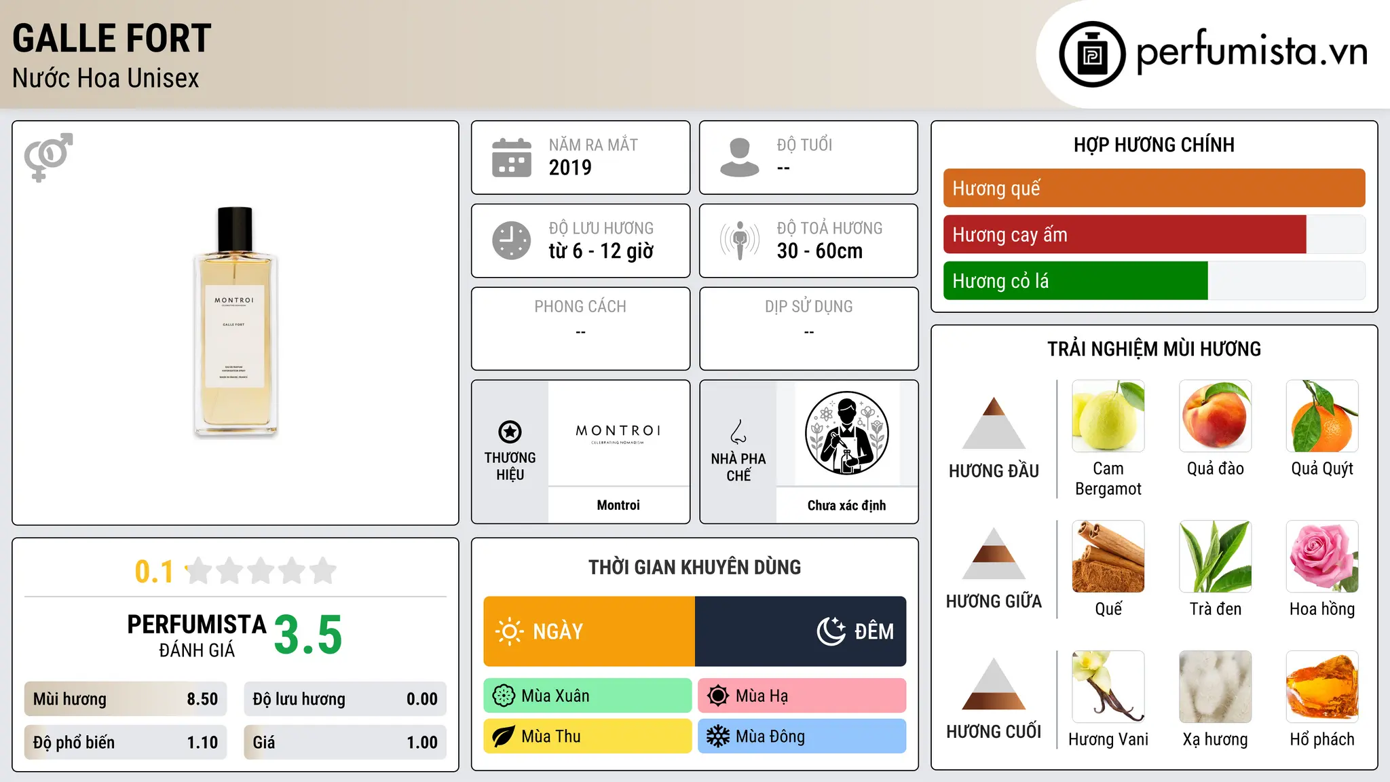Click the Mùi hương 8.50 score row
This screenshot has width=1390, height=782.
(x=126, y=699)
